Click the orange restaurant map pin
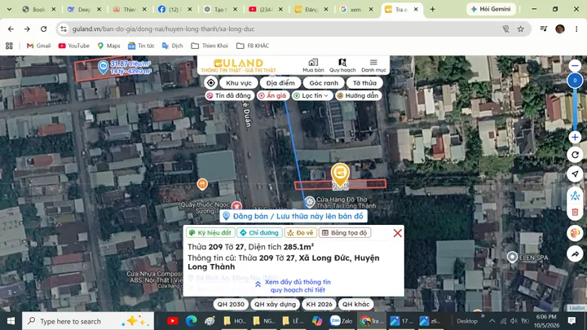 click(x=202, y=184)
